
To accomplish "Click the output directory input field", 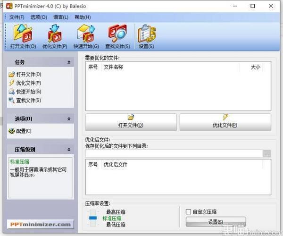I will pos(174,154).
